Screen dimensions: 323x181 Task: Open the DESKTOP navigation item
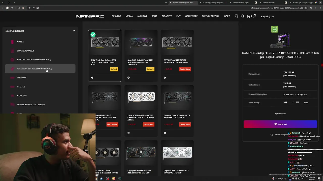tap(116, 16)
